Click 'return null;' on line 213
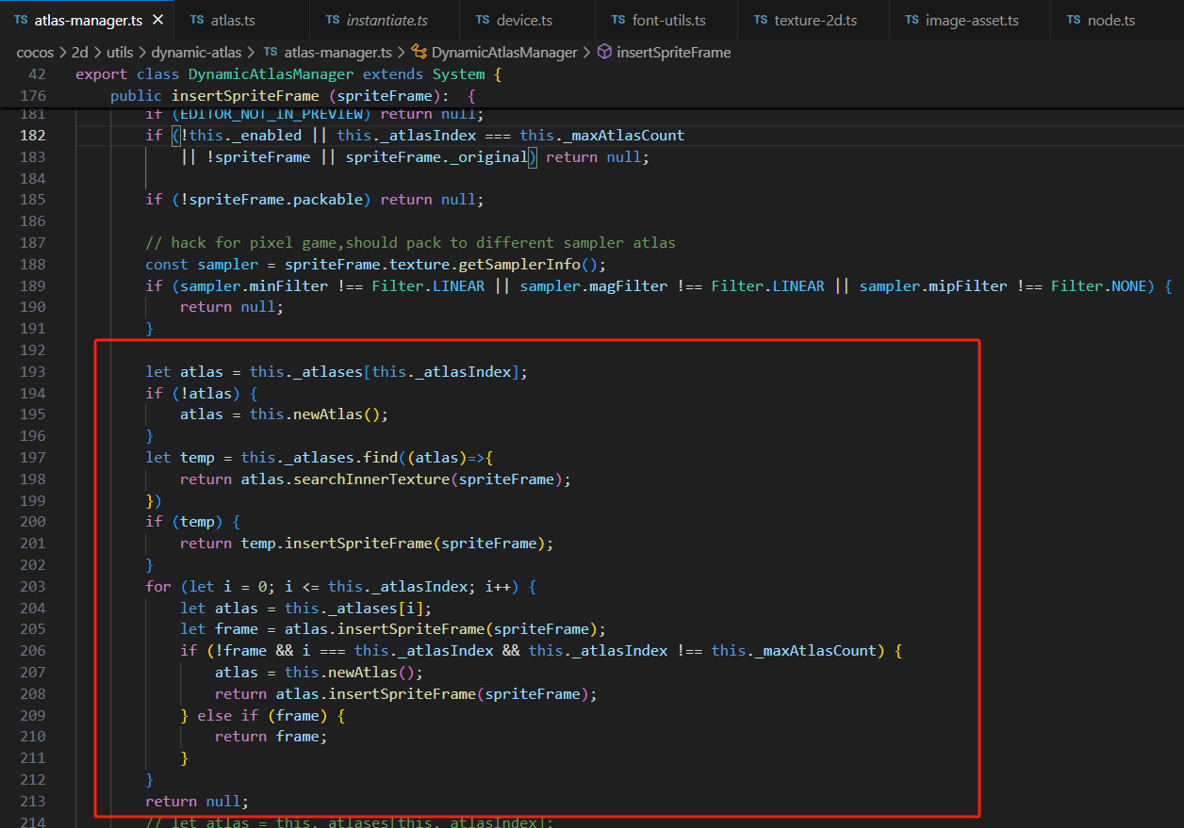Viewport: 1184px width, 828px height. click(197, 802)
